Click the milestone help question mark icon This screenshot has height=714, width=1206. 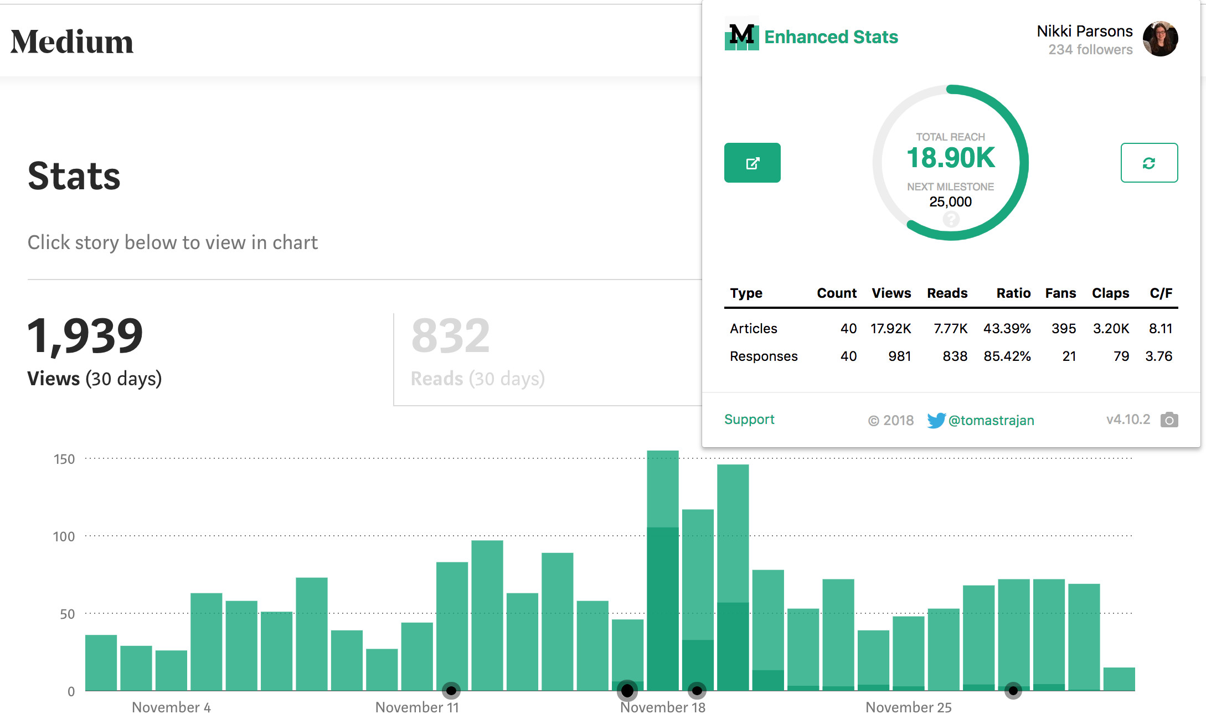951,220
